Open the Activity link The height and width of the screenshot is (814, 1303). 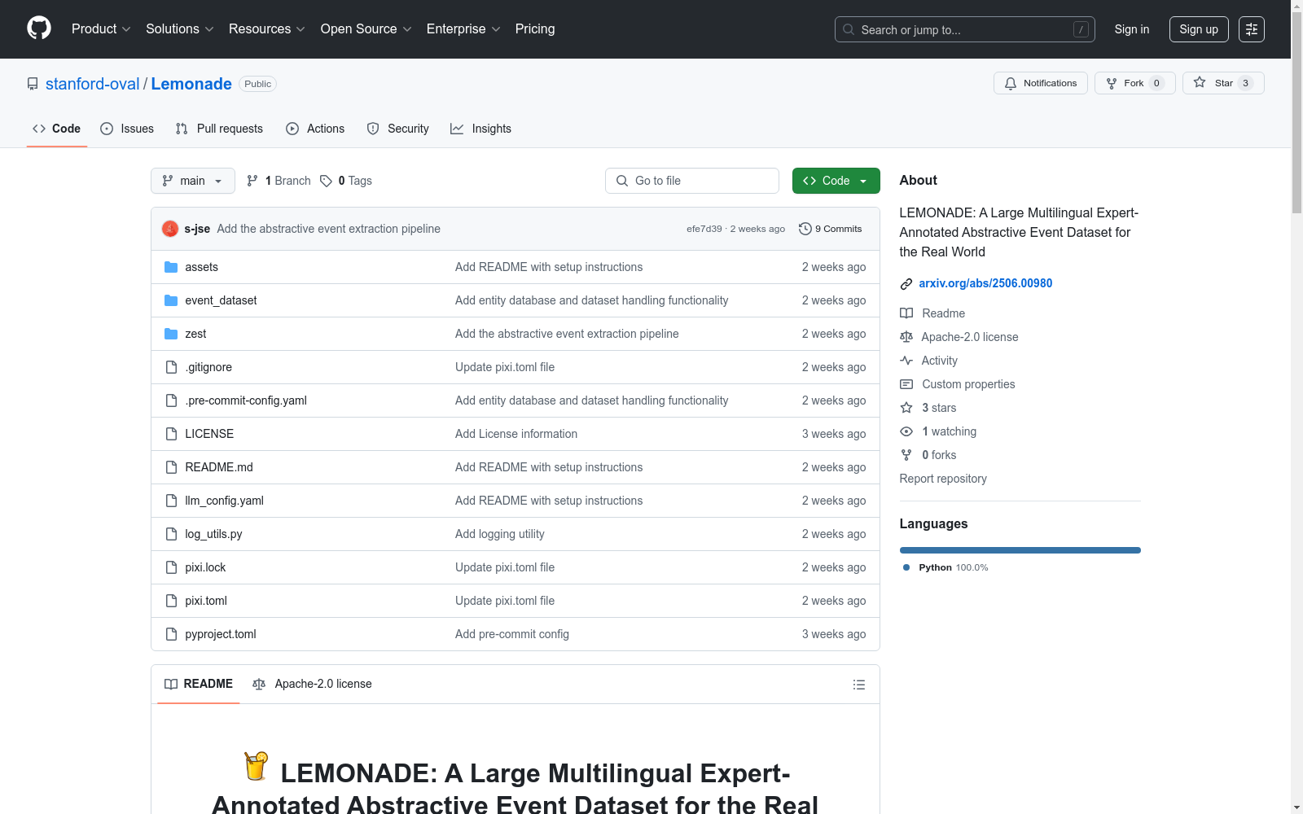pos(928,361)
